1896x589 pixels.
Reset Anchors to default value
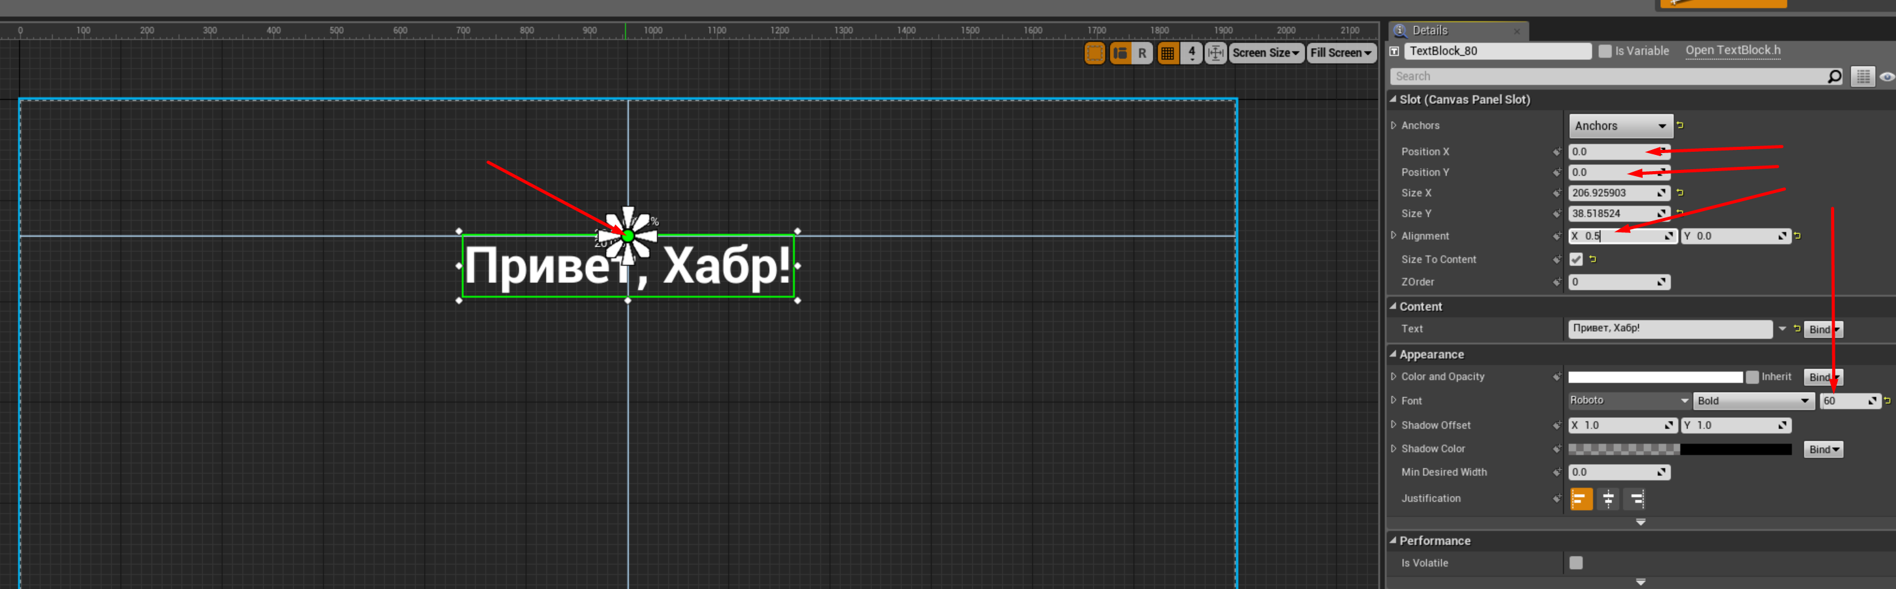coord(1680,125)
